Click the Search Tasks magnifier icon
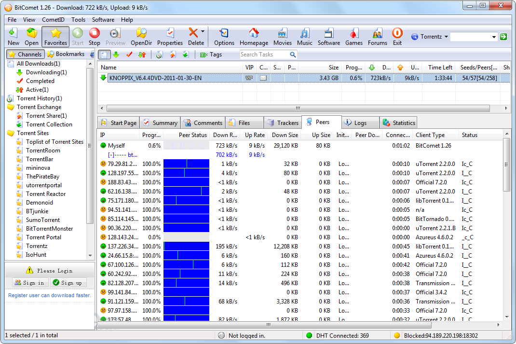The image size is (516, 344). [293, 55]
